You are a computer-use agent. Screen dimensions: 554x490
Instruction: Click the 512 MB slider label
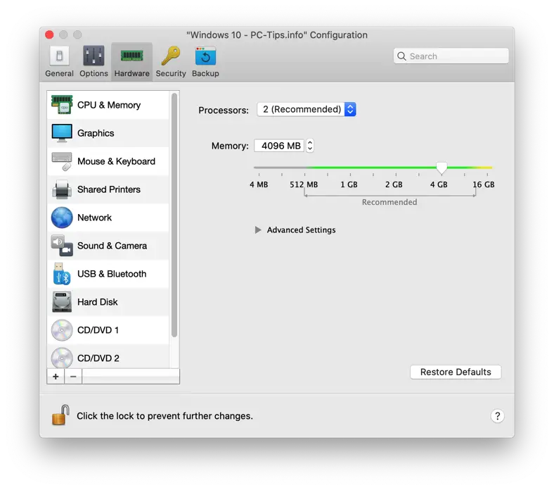(x=304, y=184)
